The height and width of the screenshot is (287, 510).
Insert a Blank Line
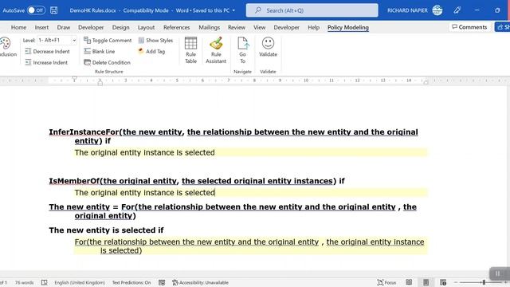pos(99,51)
